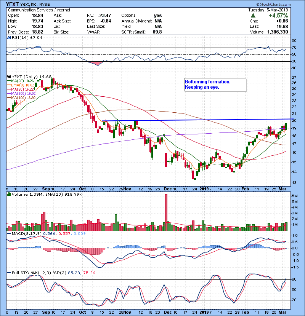Click the green MA(20) legend line
305x316 pixels.
pyautogui.click(x=10, y=81)
